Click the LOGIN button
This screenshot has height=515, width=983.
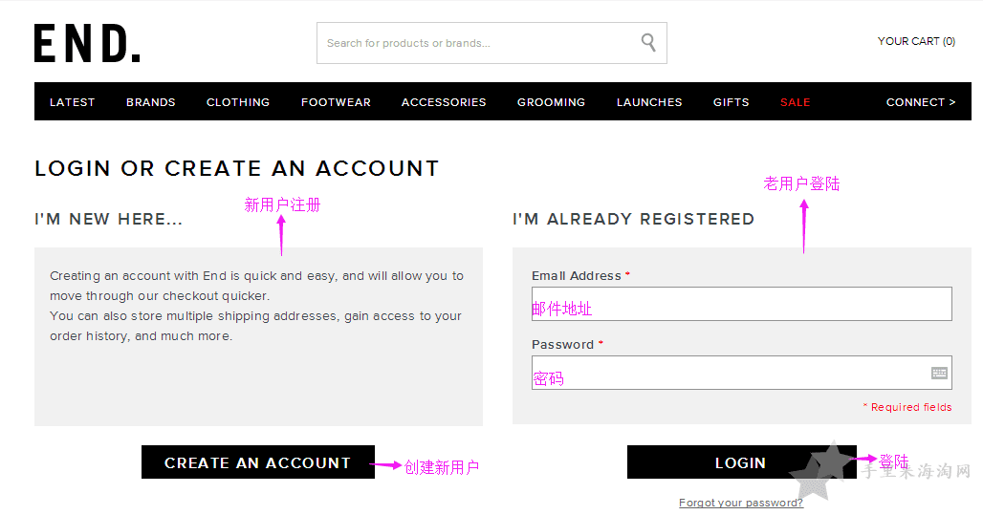pos(742,462)
